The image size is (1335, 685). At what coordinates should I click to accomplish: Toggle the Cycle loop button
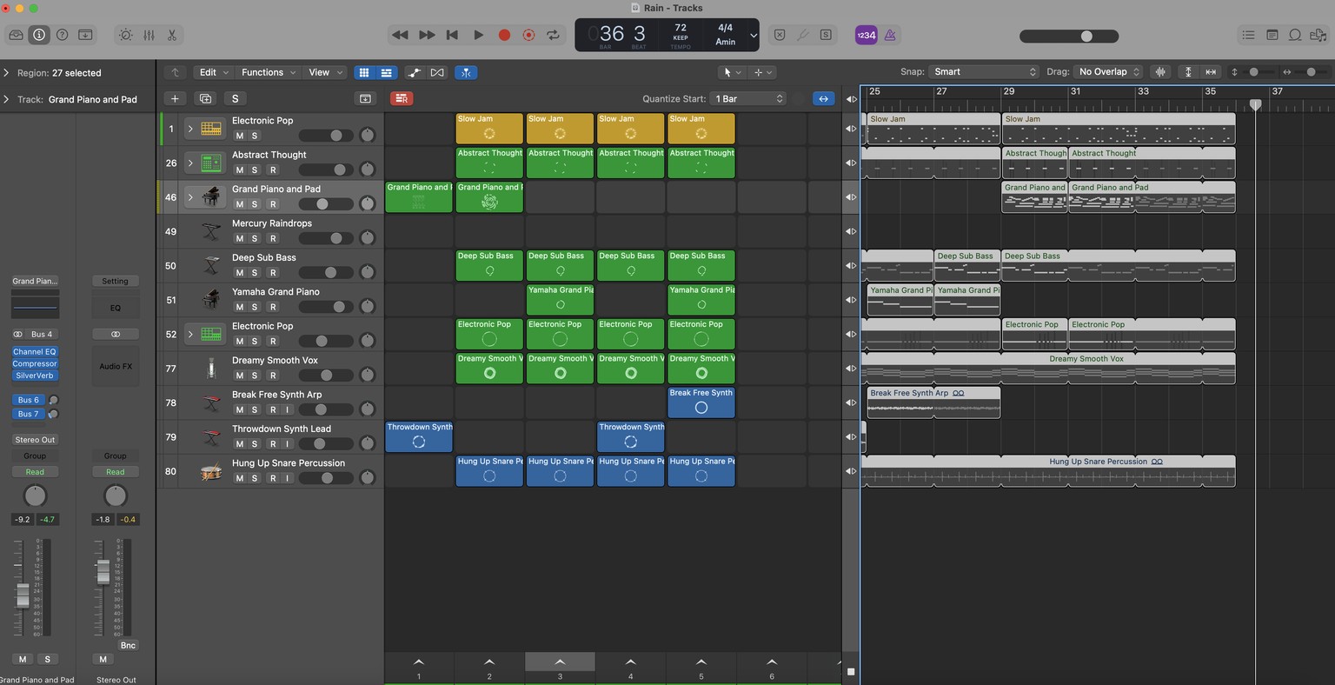(553, 35)
